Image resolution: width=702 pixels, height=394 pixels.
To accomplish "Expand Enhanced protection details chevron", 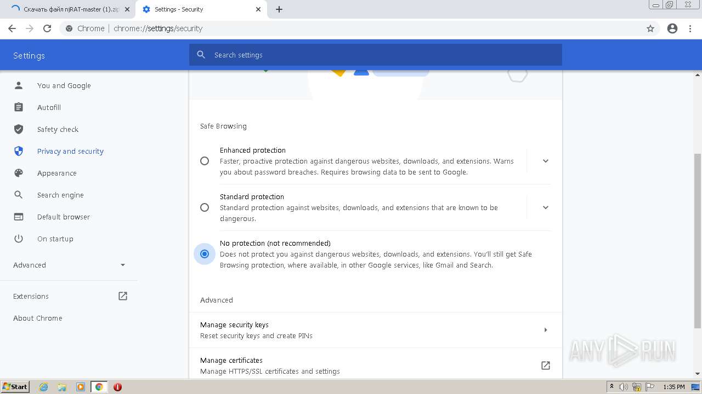I will pyautogui.click(x=545, y=161).
